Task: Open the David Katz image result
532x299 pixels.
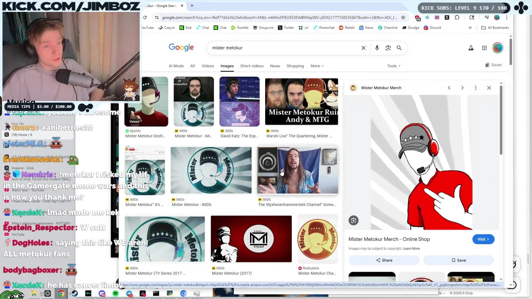Action: click(x=239, y=101)
